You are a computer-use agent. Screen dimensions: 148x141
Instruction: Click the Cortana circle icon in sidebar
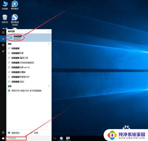point(3,132)
